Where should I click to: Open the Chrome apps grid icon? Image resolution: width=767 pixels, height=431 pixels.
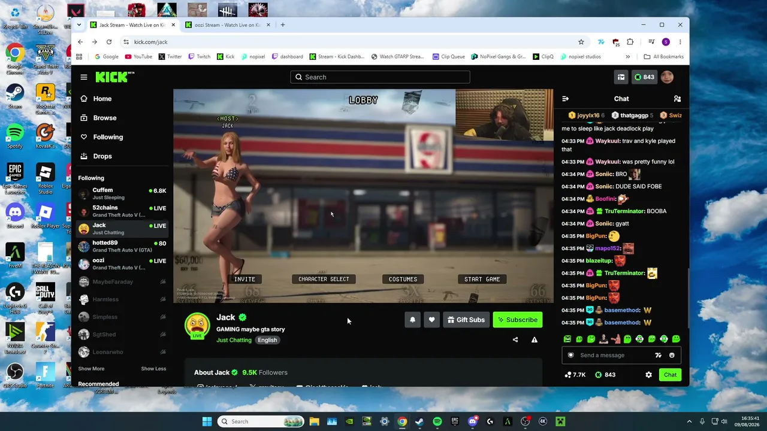(78, 57)
